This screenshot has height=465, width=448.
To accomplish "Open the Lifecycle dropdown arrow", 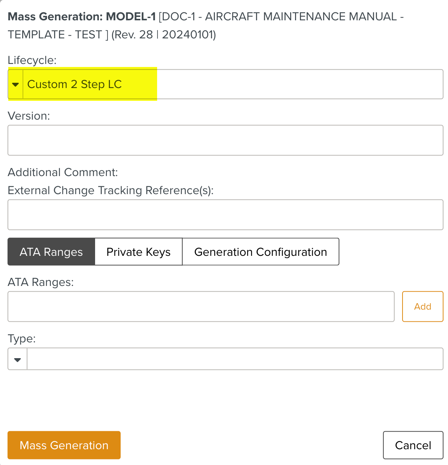I will click(x=15, y=84).
